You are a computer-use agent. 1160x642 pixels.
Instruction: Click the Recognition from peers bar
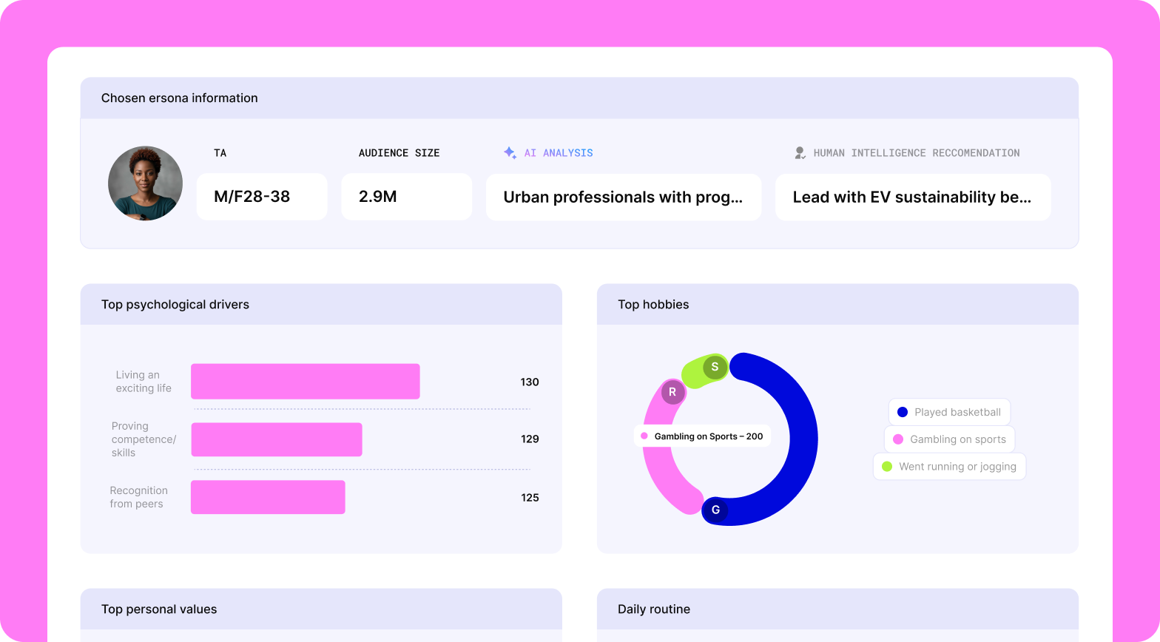click(268, 497)
